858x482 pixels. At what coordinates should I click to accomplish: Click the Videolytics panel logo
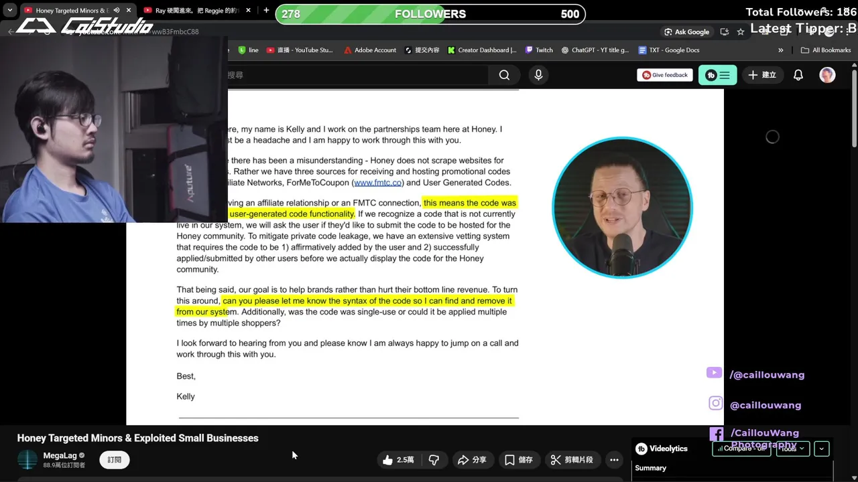tap(641, 449)
